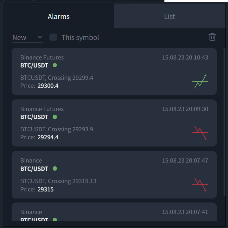The height and width of the screenshot is (228, 228).
Task: Click BTC/USDT symbol on 20:10:43 alarm
Action: [x=34, y=65]
